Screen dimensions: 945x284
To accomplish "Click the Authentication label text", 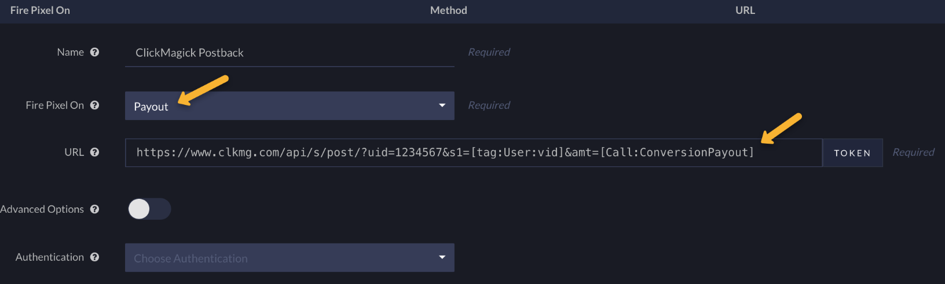I will point(50,257).
